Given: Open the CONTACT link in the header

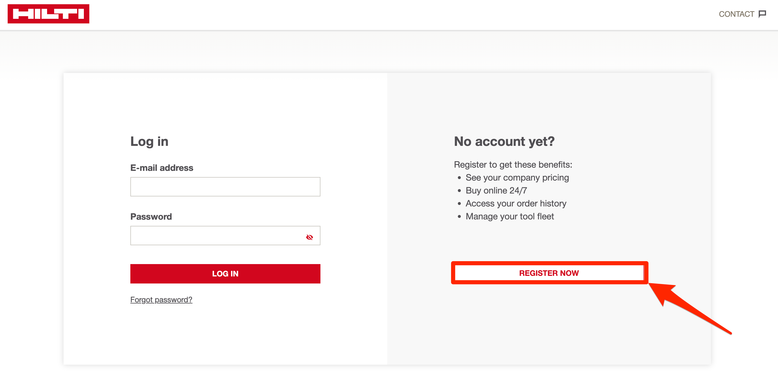Looking at the screenshot, I should click(736, 14).
